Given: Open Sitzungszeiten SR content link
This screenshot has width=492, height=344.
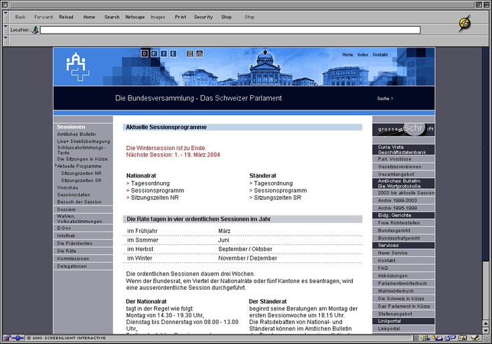Looking at the screenshot, I should (277, 197).
